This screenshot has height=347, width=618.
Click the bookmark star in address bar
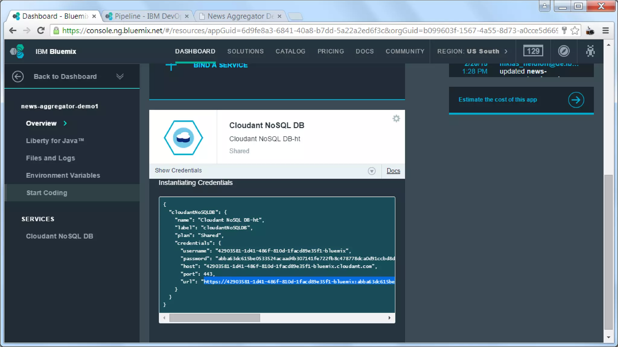click(x=575, y=30)
